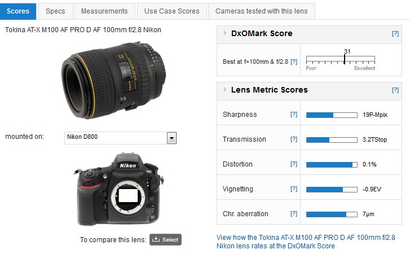The image size is (410, 254).
Task: Click the Tokina lens product image
Action: pyautogui.click(x=113, y=80)
